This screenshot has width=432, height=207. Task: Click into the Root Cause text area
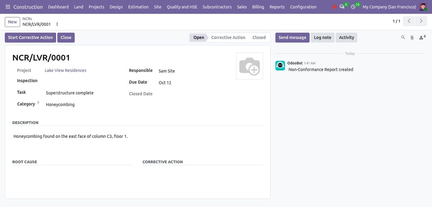72,172
